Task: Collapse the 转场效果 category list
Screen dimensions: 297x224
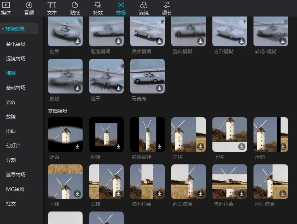Action: [19, 29]
